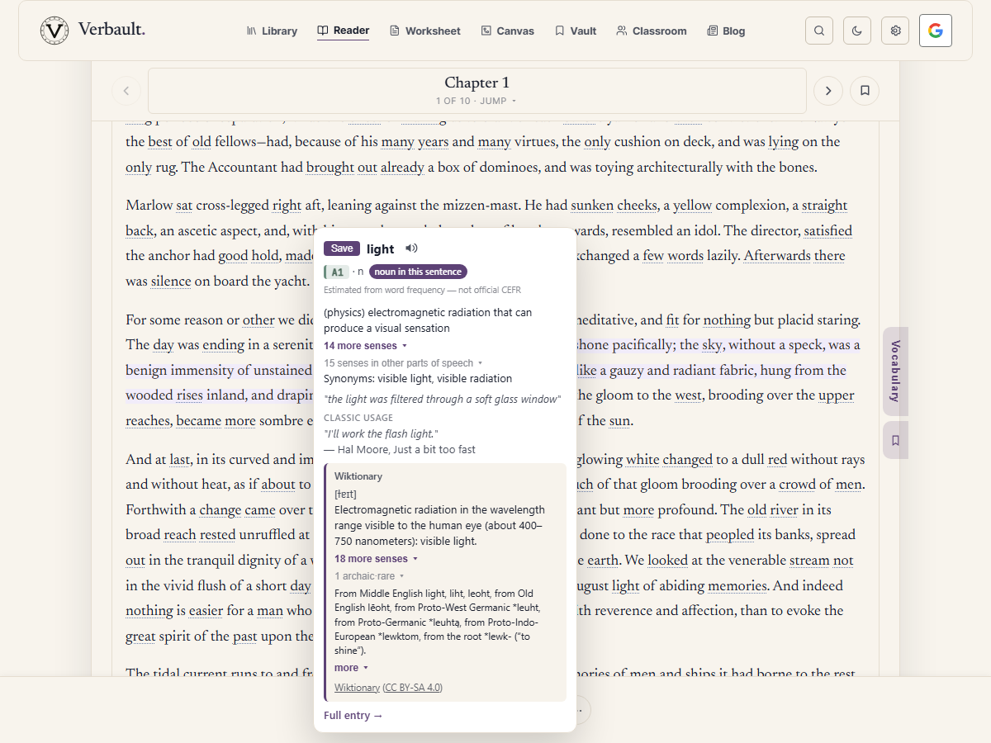Click 'noun in this sentence' badge
991x743 pixels.
(x=418, y=272)
